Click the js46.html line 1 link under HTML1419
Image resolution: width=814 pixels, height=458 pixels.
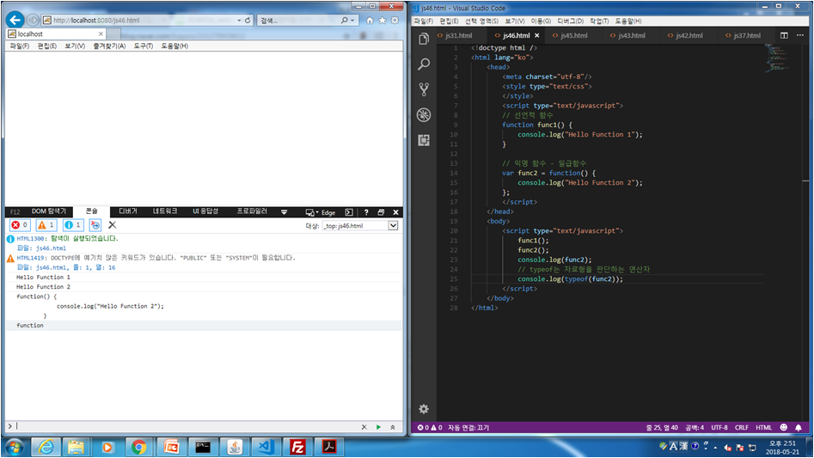click(x=76, y=267)
